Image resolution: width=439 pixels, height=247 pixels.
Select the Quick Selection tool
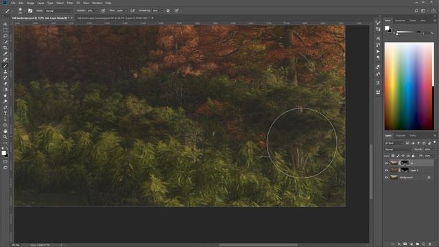click(5, 42)
